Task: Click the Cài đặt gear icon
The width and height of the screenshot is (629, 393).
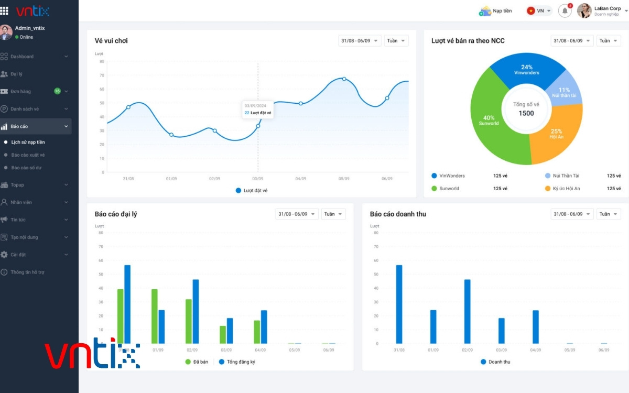Action: pyautogui.click(x=5, y=255)
